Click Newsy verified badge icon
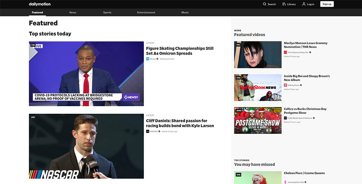 point(157,59)
